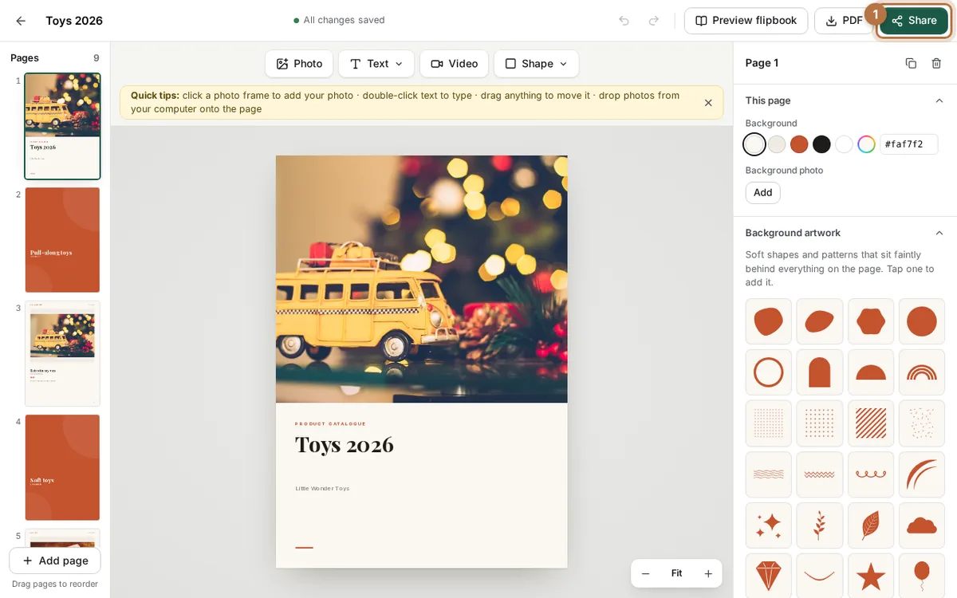The image size is (957, 598).
Task: Add the hexagon background artwork
Action: tap(871, 321)
